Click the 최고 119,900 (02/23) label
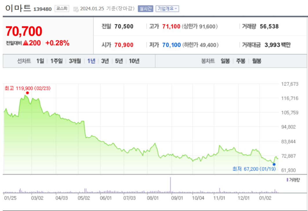 point(28,88)
